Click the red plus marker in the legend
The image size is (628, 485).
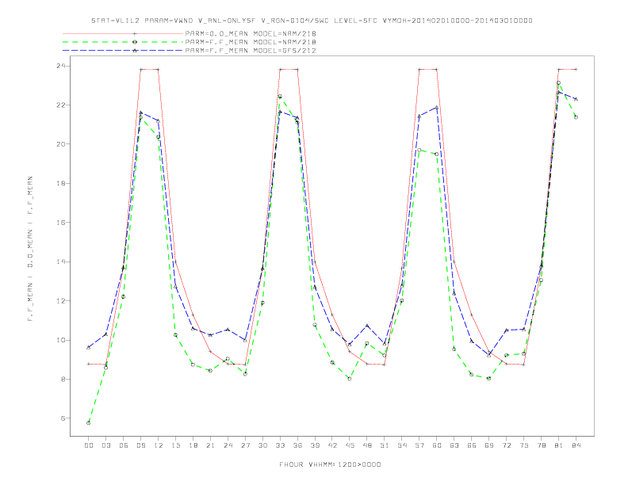135,33
